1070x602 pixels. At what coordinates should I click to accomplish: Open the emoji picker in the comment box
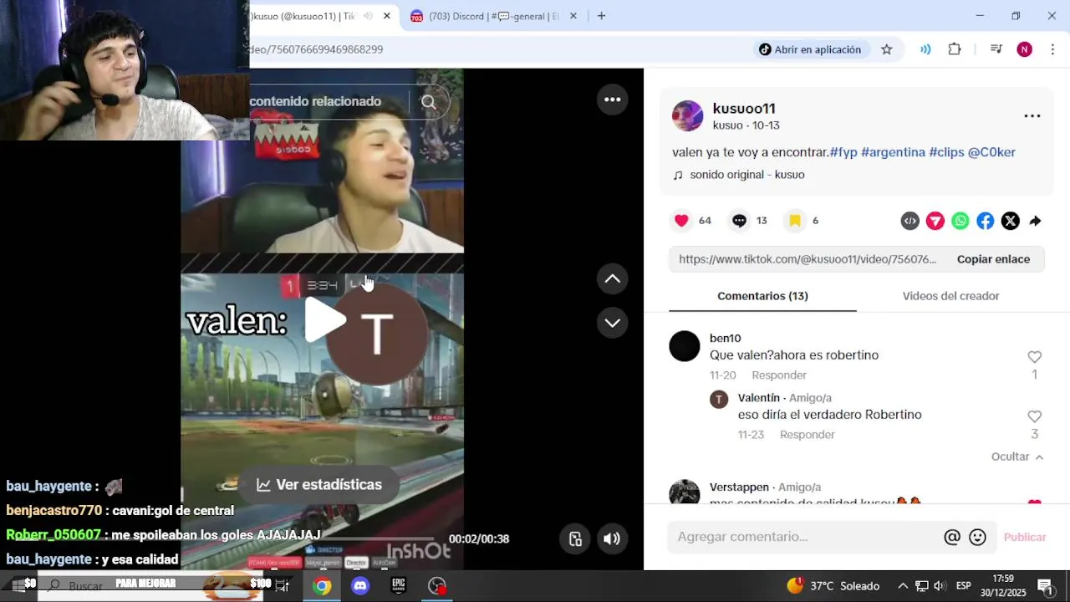click(x=977, y=537)
